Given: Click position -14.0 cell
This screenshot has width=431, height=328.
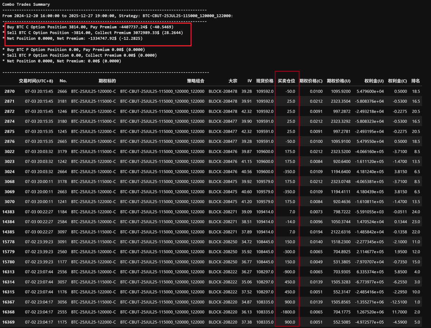Looking at the screenshot, I should tap(290, 222).
